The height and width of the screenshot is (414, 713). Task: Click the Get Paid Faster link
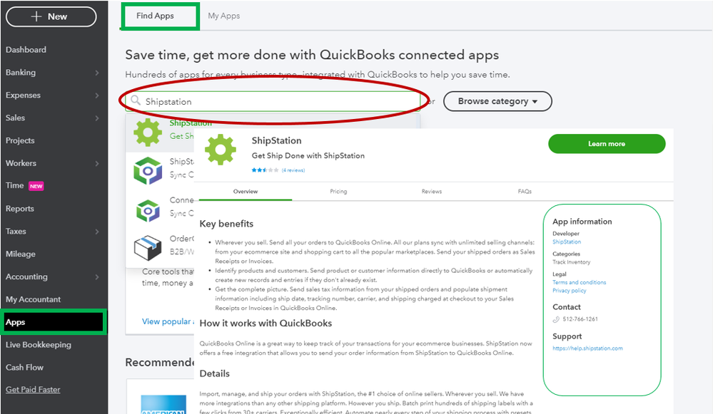(33, 390)
